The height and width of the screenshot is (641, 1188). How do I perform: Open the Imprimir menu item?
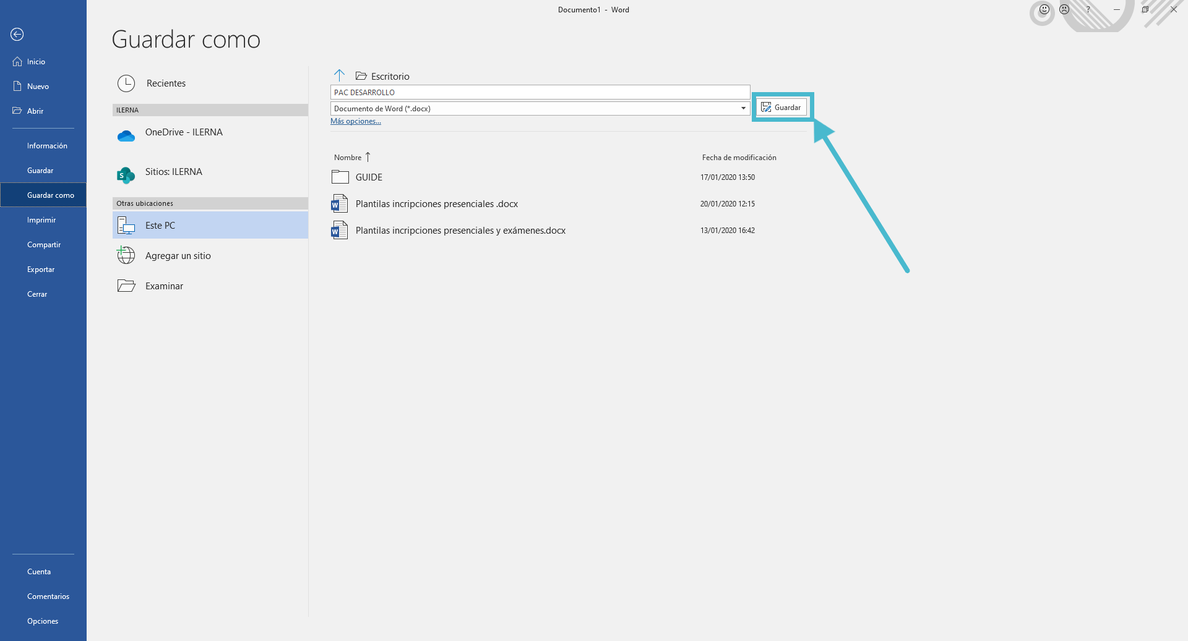click(41, 220)
